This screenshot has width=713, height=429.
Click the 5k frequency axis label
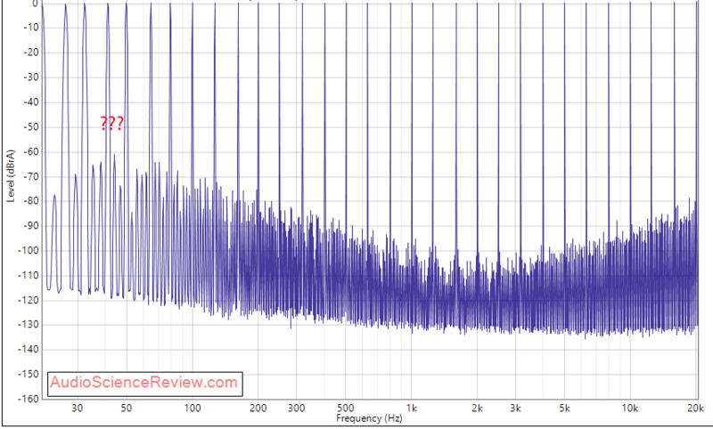pyautogui.click(x=564, y=409)
